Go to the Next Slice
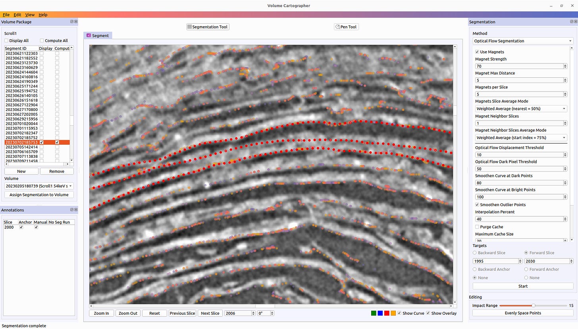The width and height of the screenshot is (578, 329). (210, 313)
